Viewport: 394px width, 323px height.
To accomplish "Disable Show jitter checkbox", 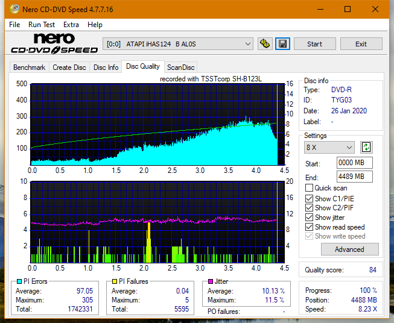I will click(309, 218).
